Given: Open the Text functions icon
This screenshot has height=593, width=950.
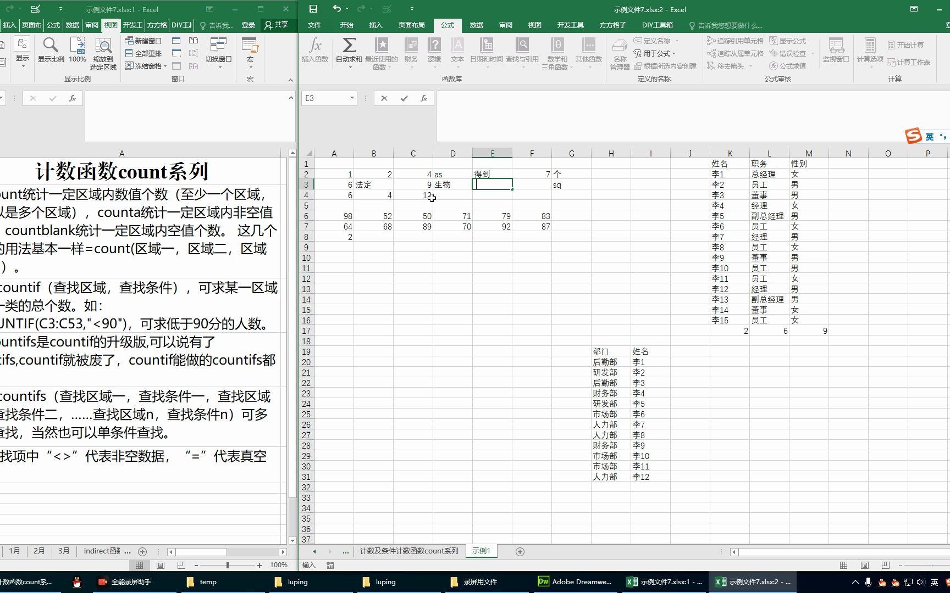Looking at the screenshot, I should (x=457, y=45).
